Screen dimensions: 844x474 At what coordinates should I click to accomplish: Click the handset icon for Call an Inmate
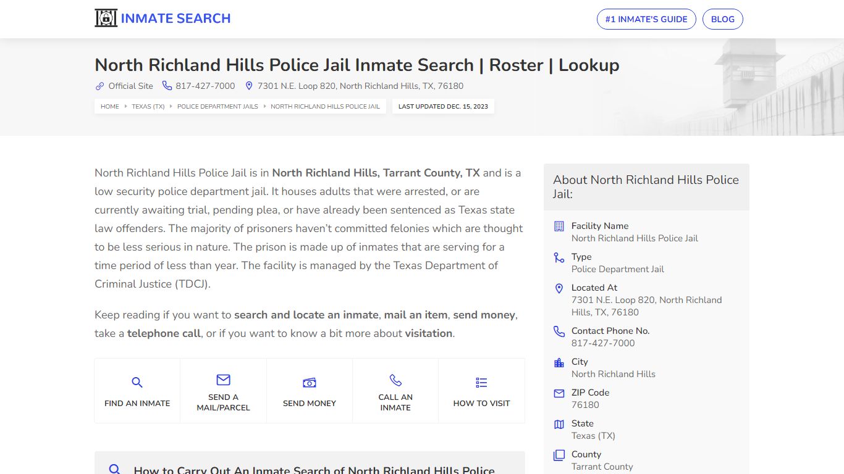pyautogui.click(x=395, y=380)
